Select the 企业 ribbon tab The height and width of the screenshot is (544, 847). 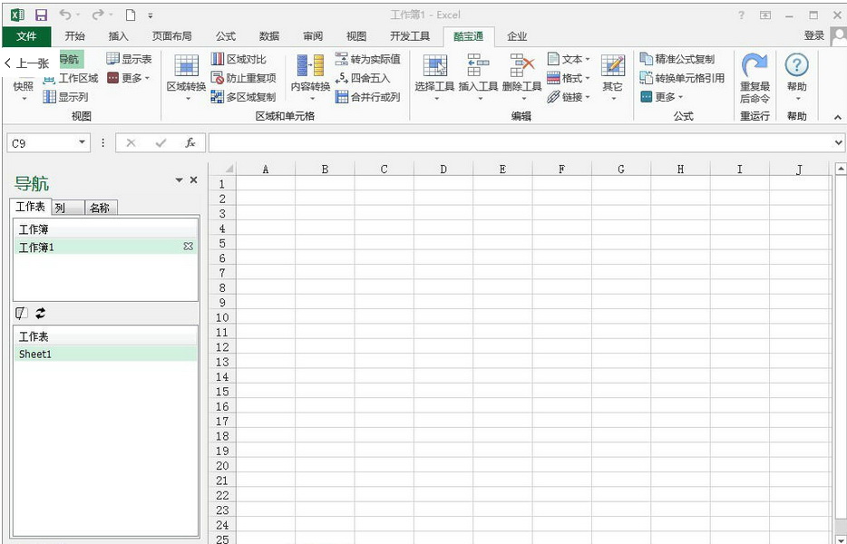tap(517, 36)
